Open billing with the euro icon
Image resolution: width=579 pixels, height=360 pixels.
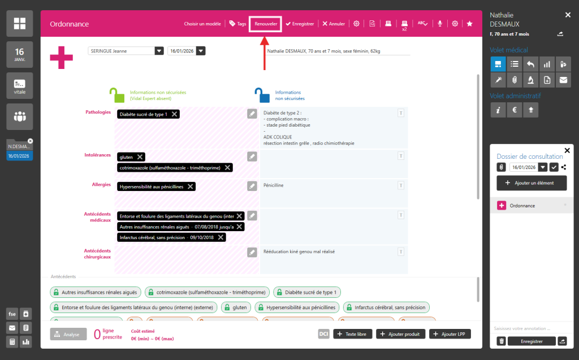coord(515,109)
